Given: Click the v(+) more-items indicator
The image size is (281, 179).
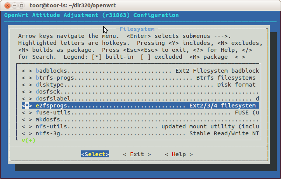Looking at the screenshot, I should click(28, 141).
